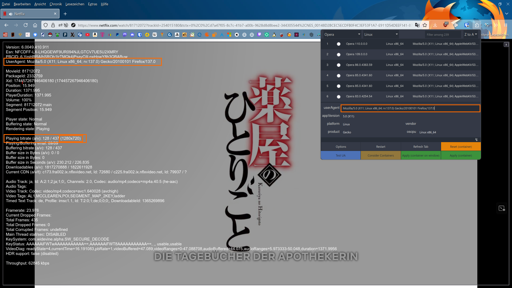Click the reload page icon
Screen dimensions: 512x288
tap(26, 25)
